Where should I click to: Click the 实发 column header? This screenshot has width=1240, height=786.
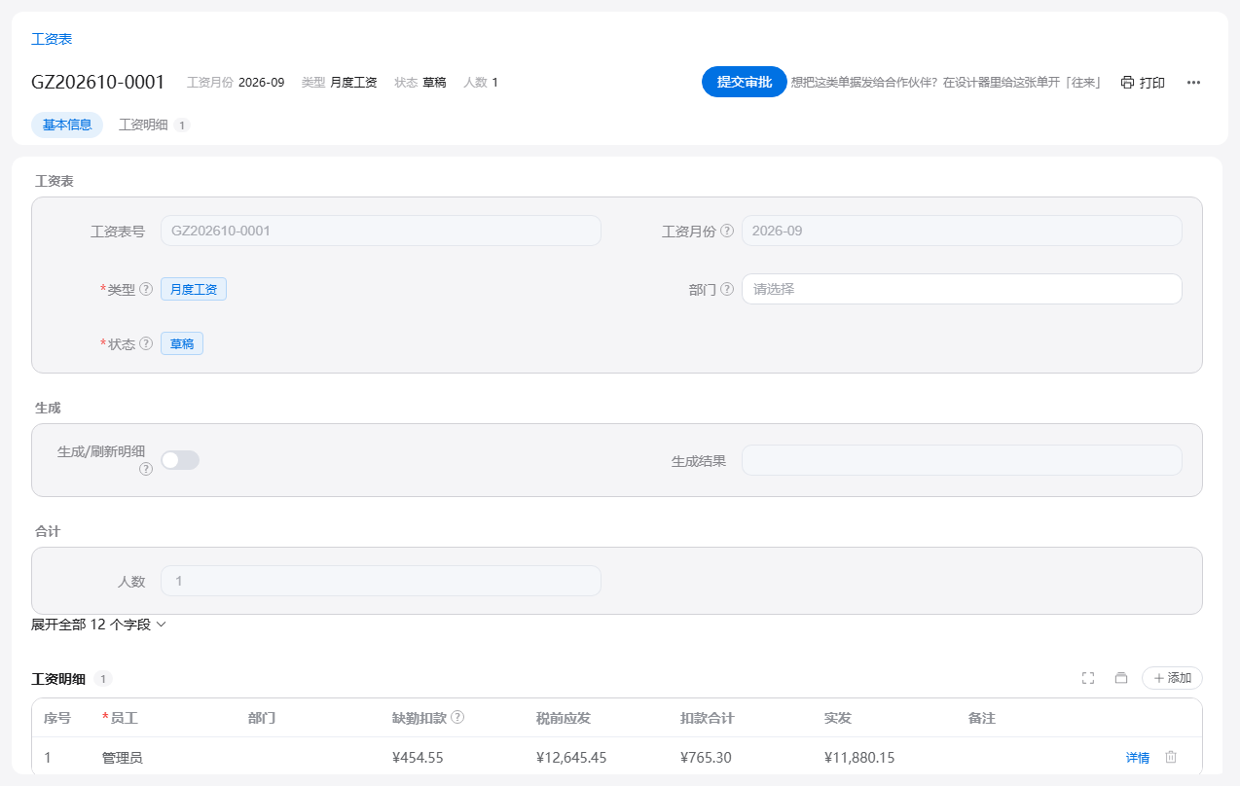(x=838, y=718)
